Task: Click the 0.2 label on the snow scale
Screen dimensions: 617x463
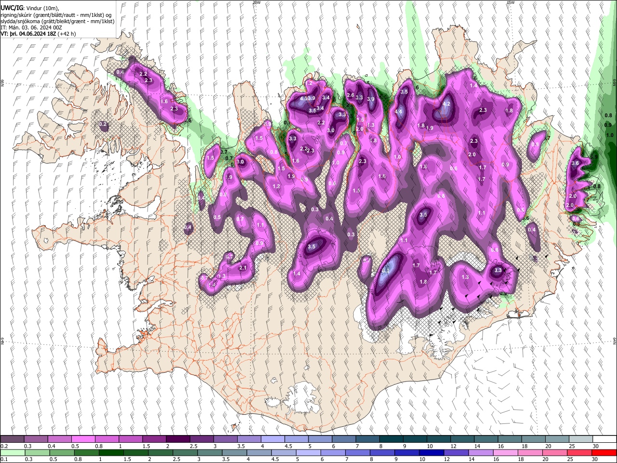Action: coord(4,446)
